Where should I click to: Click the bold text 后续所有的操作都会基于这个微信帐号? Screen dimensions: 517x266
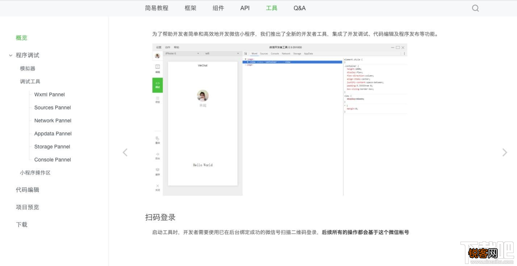pos(365,232)
